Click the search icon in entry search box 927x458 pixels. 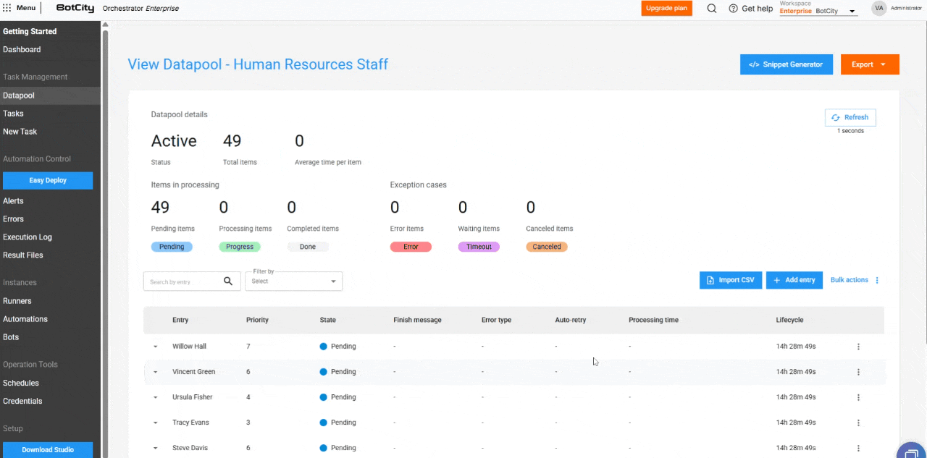tap(228, 281)
